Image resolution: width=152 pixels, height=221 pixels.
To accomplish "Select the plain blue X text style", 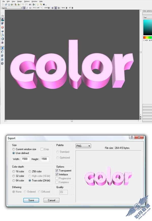I will tap(2, 48).
